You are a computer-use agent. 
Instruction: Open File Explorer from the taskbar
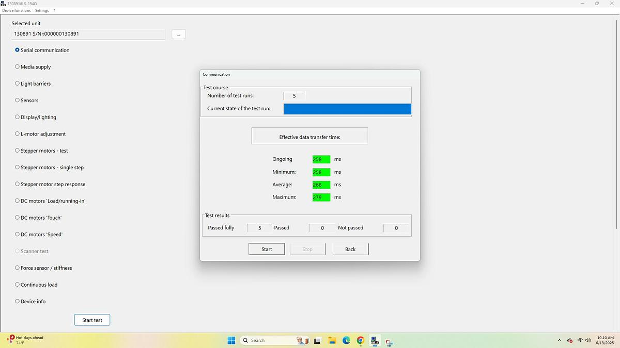click(332, 340)
